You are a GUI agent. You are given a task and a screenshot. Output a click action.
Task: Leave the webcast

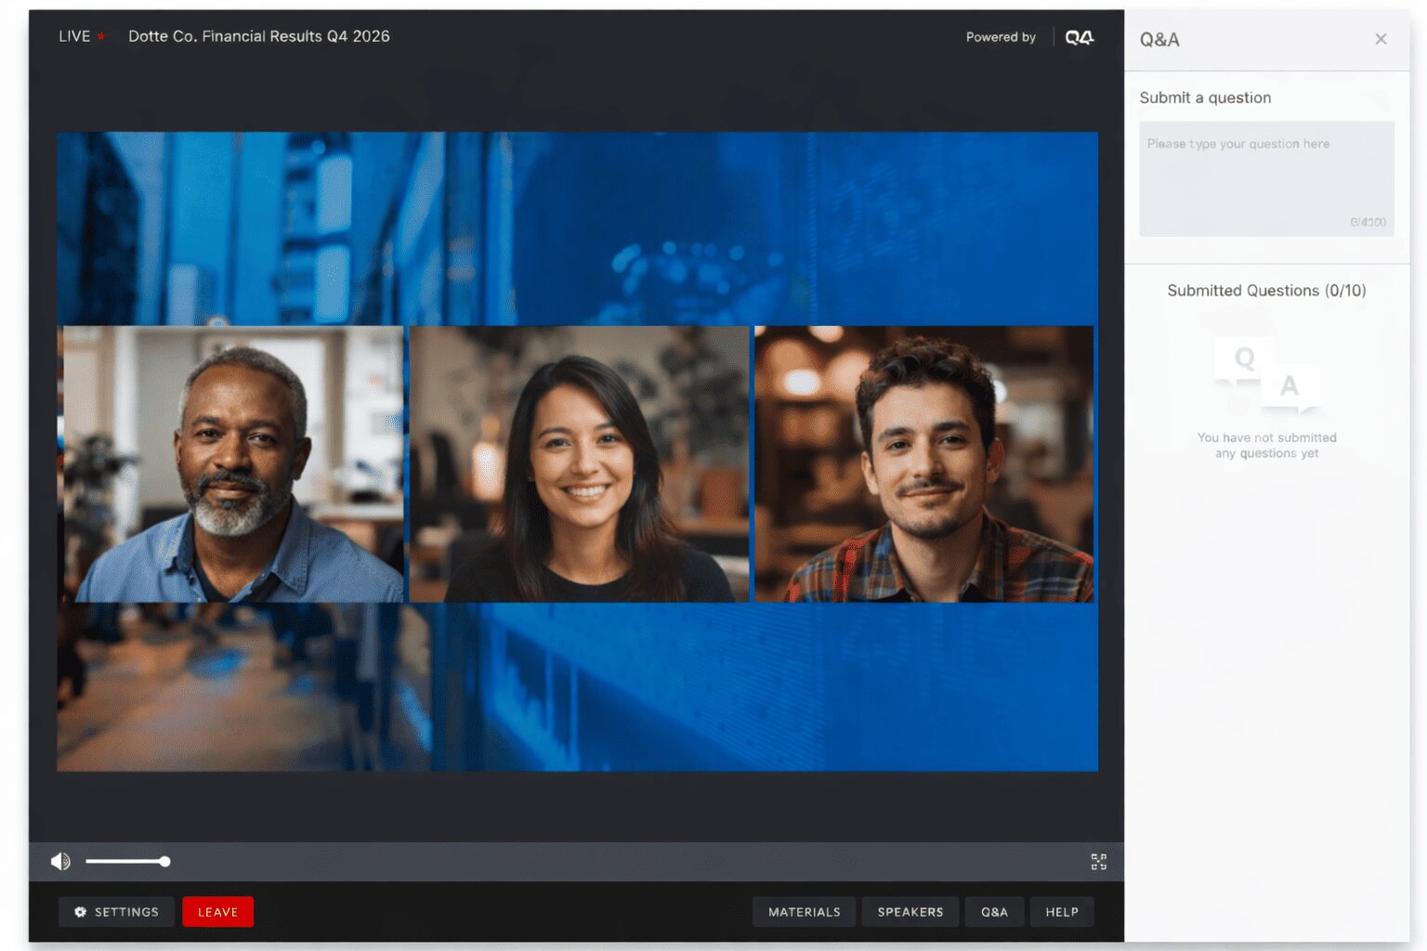pyautogui.click(x=218, y=911)
